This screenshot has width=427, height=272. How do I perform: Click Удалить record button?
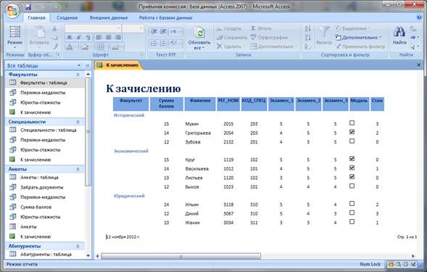point(231,46)
